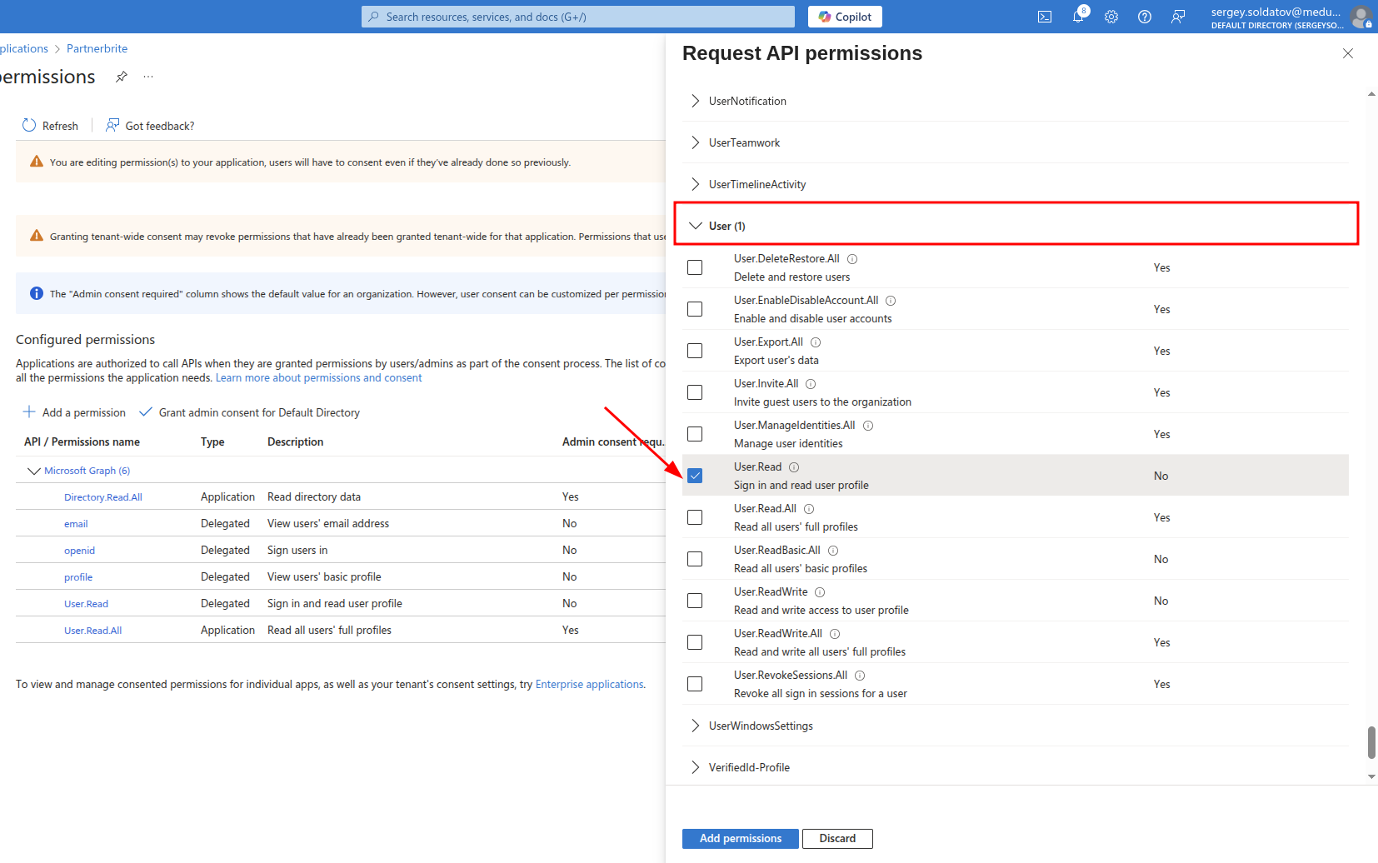The width and height of the screenshot is (1378, 863).
Task: Check the User.DeleteRestore.All checkbox
Action: coord(695,267)
